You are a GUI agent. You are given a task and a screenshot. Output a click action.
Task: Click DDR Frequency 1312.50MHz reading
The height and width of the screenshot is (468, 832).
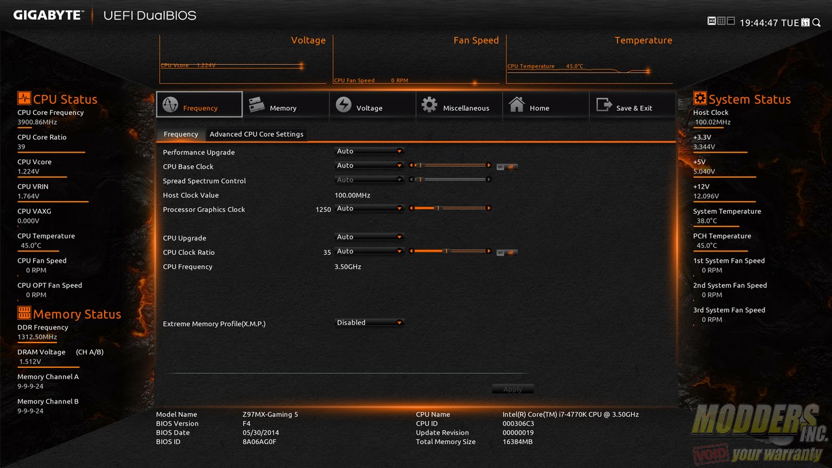(37, 337)
